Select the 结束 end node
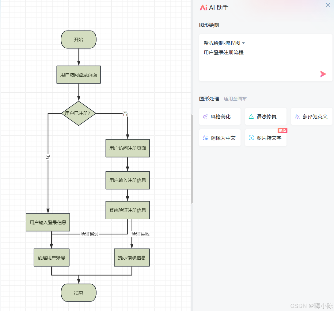Viewport: 334px width, 311px height. click(78, 293)
